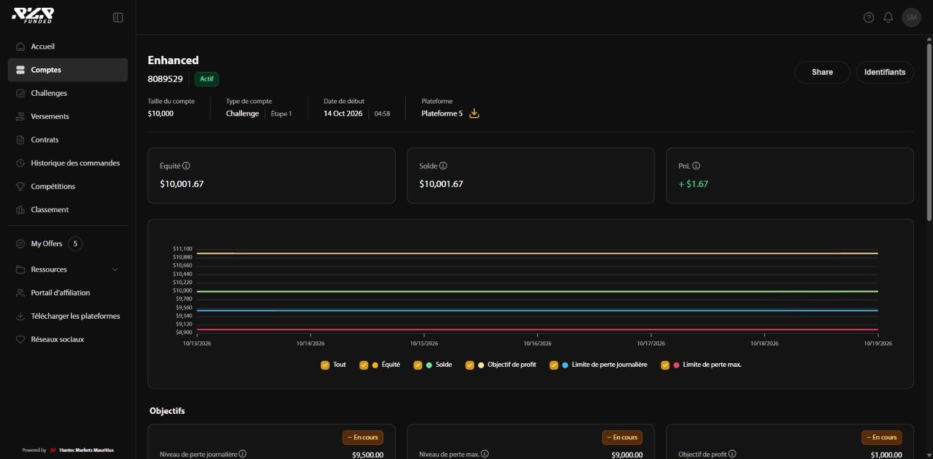Open Historique des commandes

68,163
